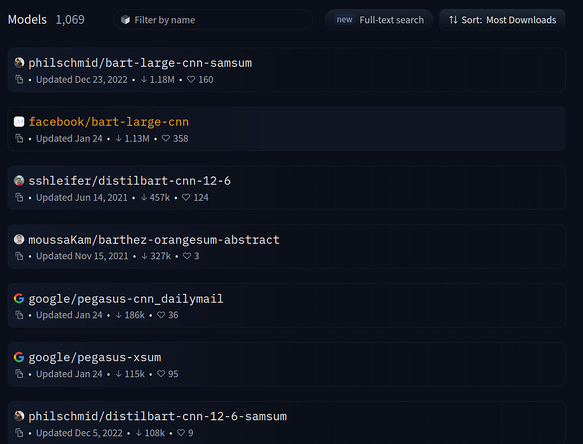Open philschmid/distilbart-cnn-12-6-samsum model

click(x=157, y=416)
